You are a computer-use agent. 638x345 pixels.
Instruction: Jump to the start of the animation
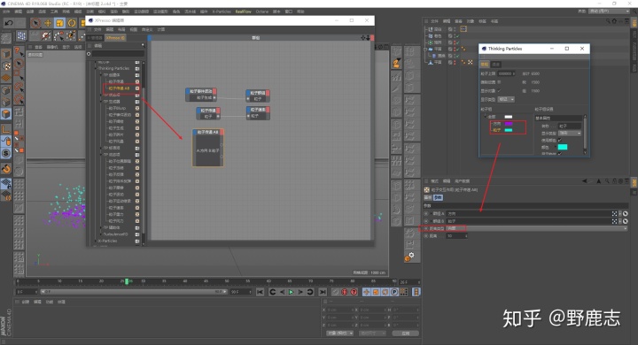point(260,292)
